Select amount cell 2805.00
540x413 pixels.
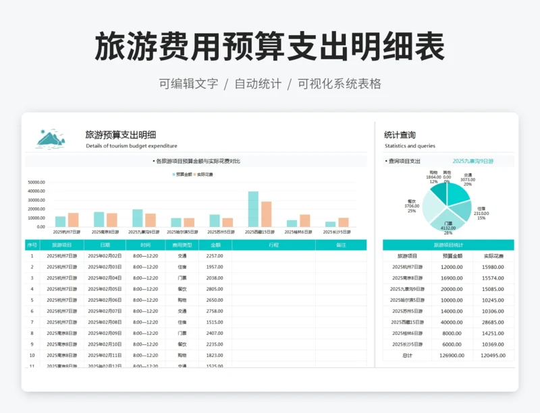(x=215, y=289)
